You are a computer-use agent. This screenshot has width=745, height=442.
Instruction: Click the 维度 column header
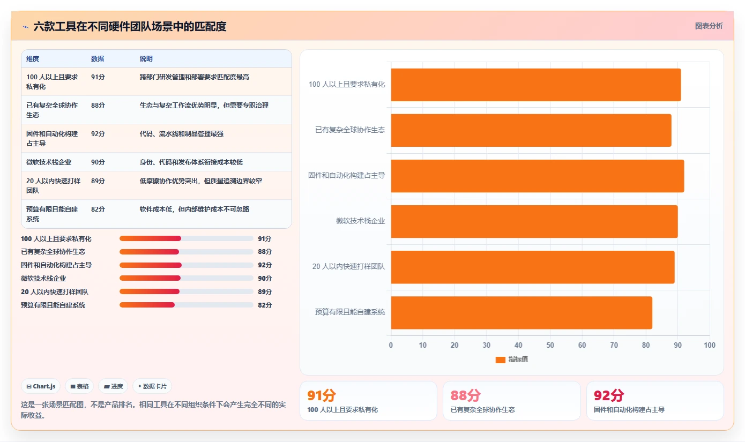click(x=33, y=59)
